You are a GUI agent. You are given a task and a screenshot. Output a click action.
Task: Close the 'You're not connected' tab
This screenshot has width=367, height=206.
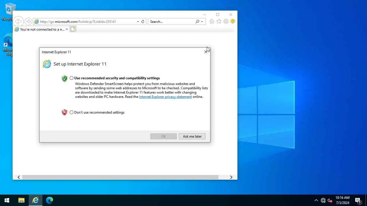point(67,29)
